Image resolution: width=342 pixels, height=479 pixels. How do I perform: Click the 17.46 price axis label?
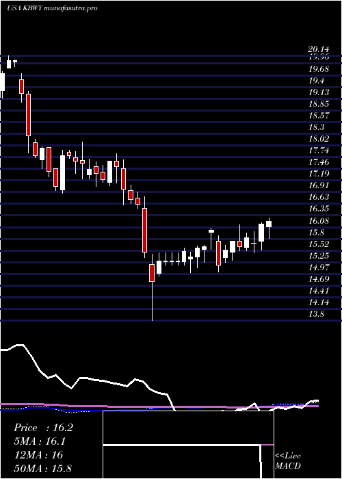coord(319,162)
